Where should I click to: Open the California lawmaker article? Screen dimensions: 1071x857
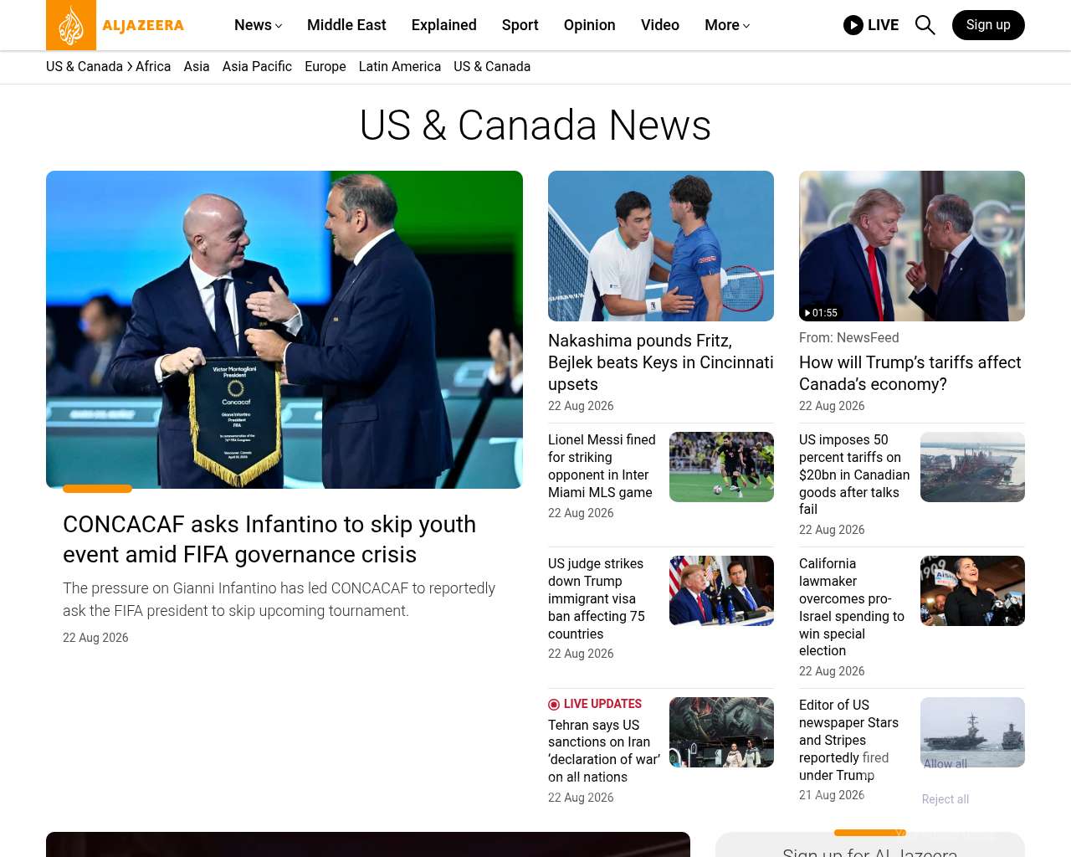852,607
